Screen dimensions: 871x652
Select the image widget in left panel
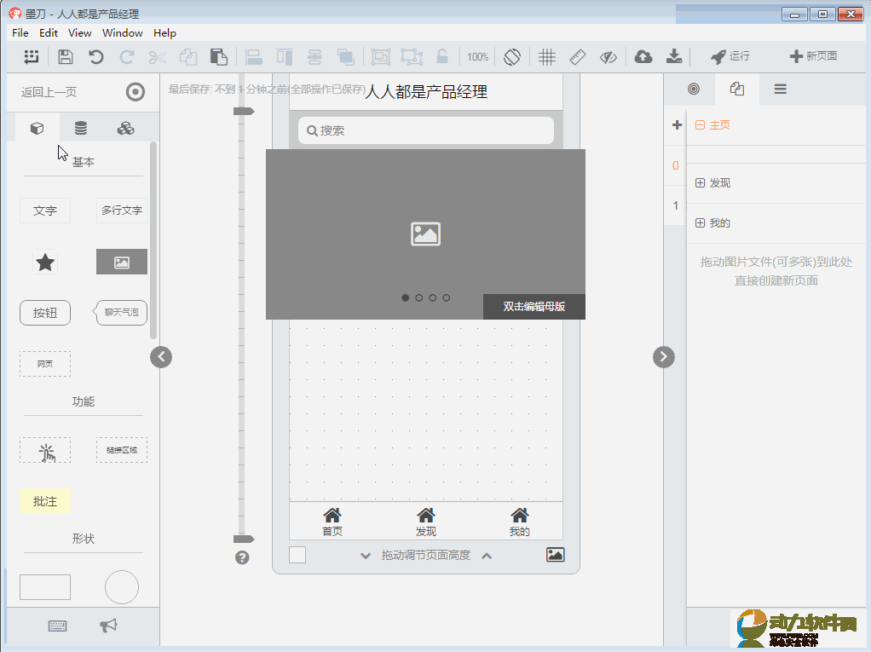[122, 262]
